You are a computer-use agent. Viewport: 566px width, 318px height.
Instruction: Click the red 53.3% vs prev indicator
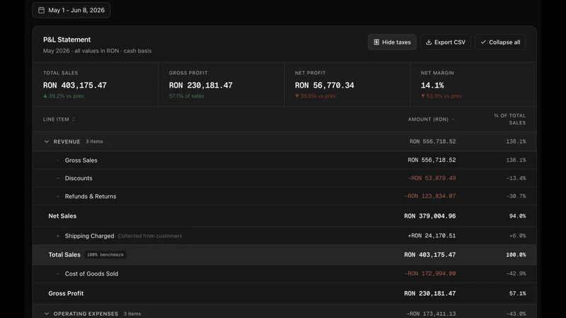tap(441, 96)
